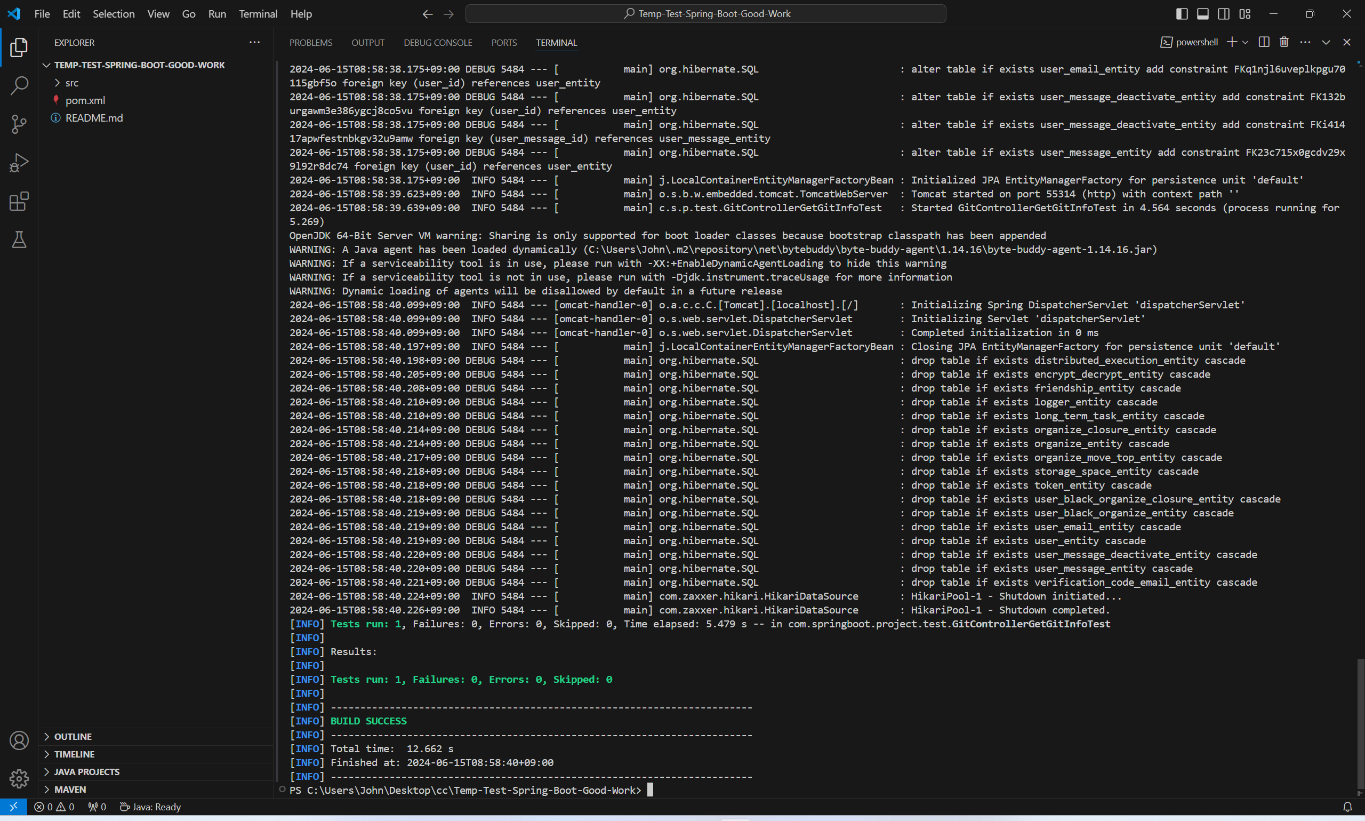Create a new terminal with plus button
The image size is (1365, 821).
(x=1231, y=42)
